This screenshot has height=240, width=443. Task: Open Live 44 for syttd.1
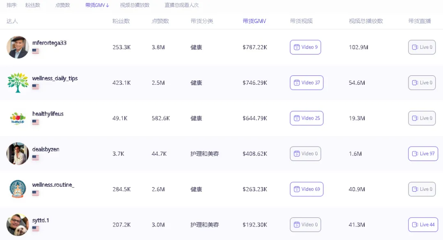pyautogui.click(x=423, y=225)
